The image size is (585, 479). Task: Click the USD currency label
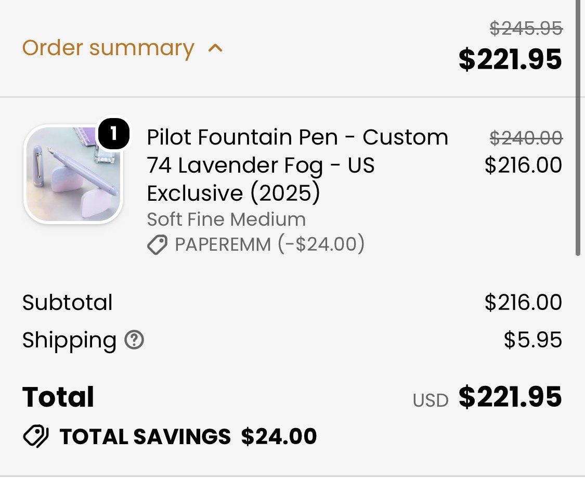click(x=431, y=400)
